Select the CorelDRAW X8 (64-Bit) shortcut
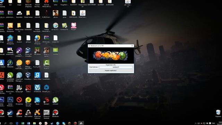This screenshot has height=125, width=222. [10, 77]
